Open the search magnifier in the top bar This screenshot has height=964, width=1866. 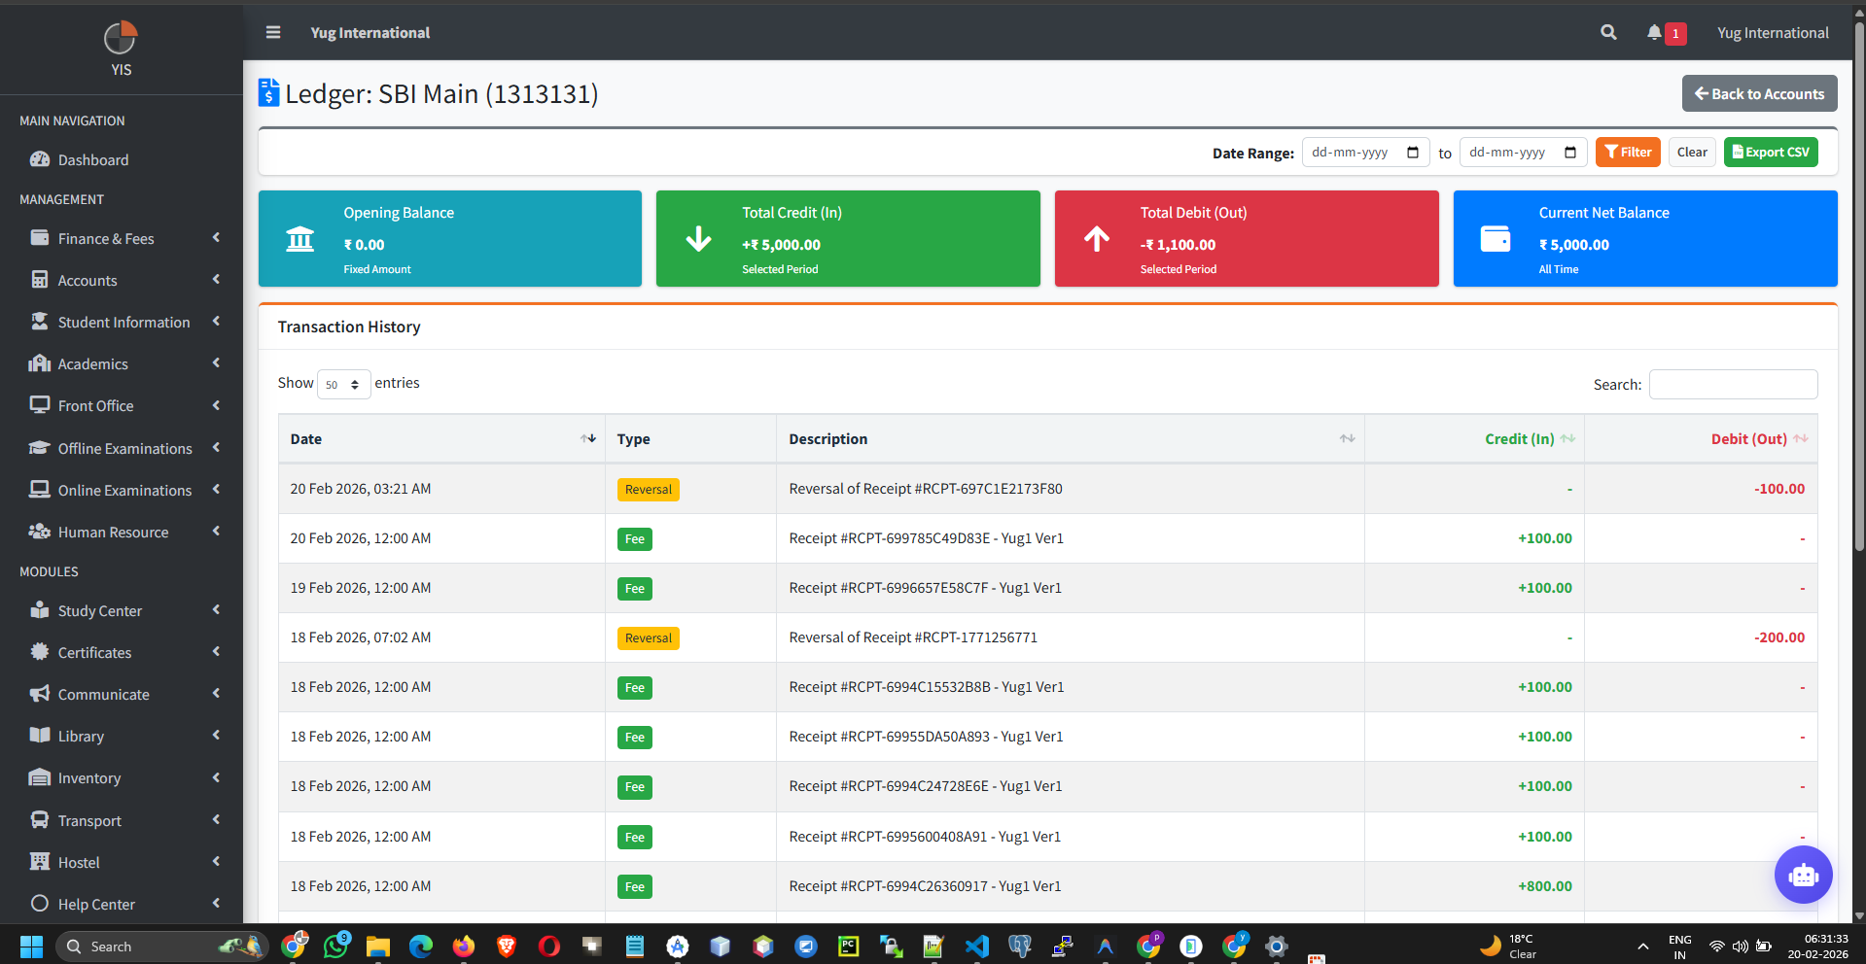1607,32
